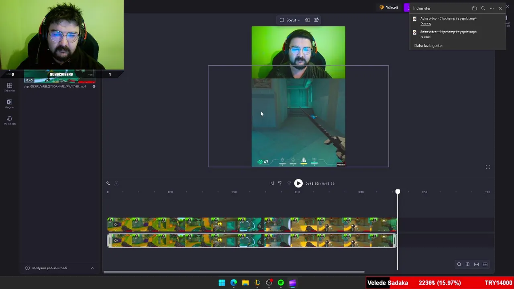
Task: Click the playhead marker on timeline
Action: (398, 192)
